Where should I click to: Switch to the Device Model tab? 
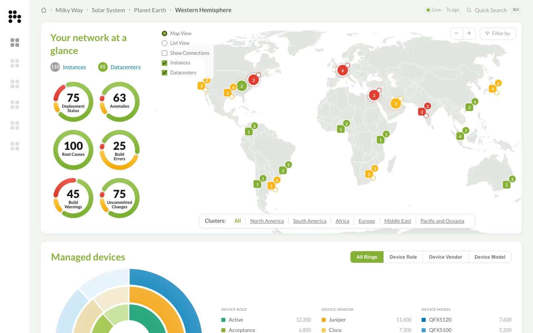tap(490, 257)
